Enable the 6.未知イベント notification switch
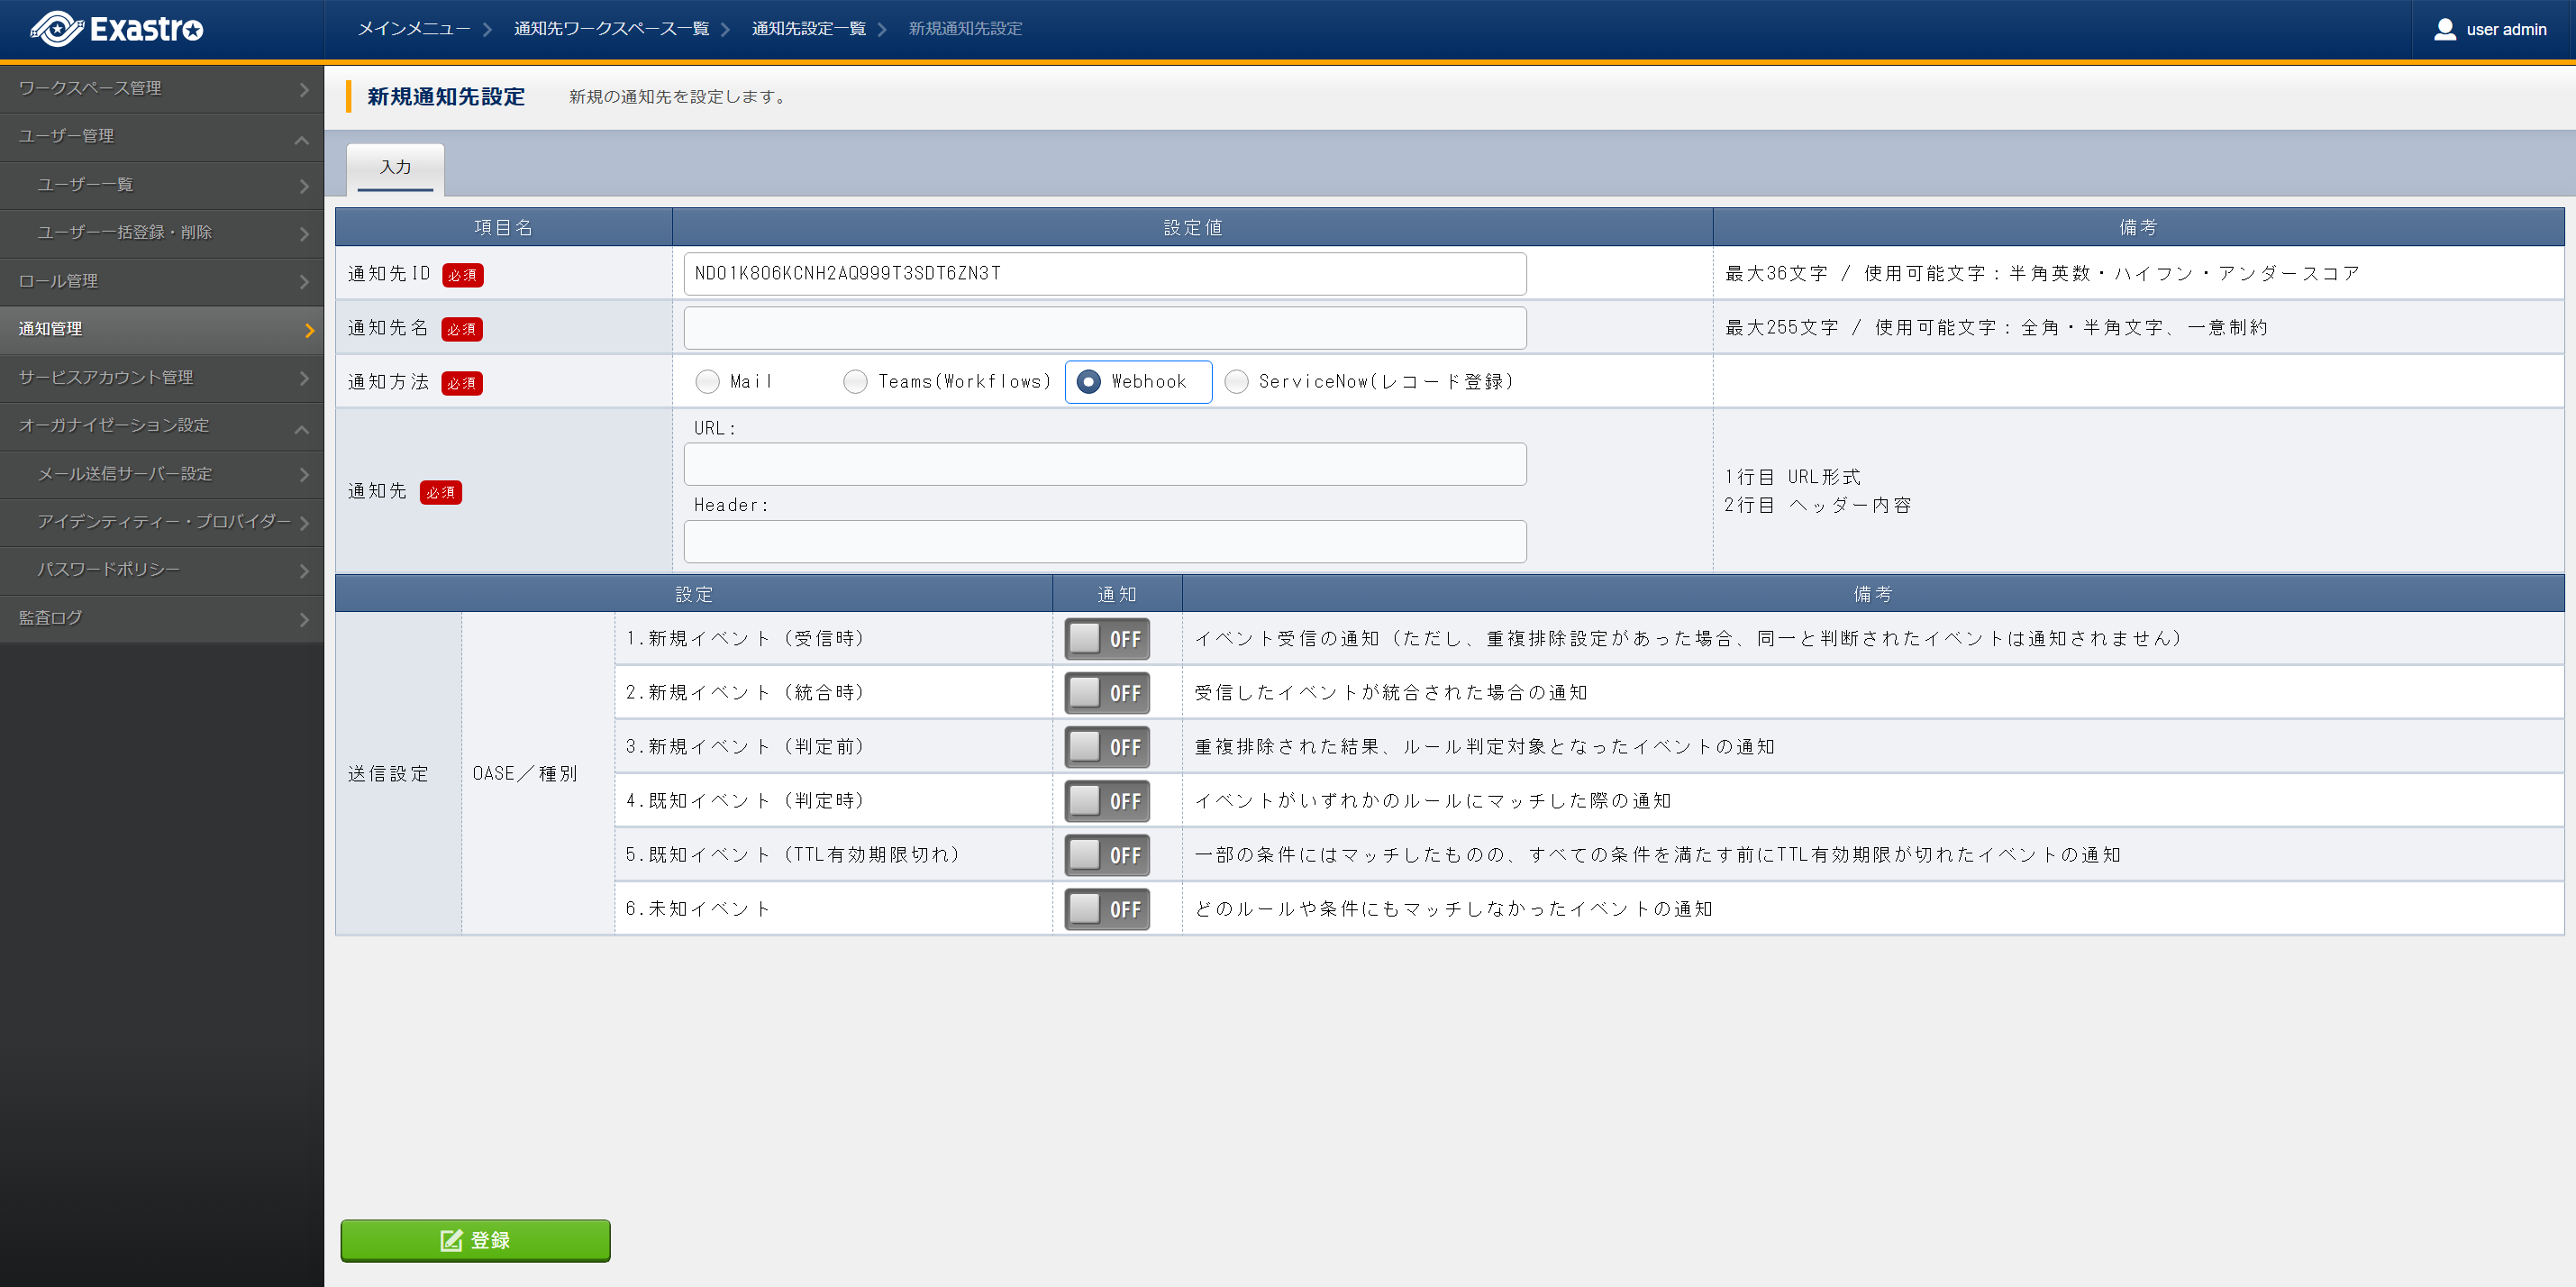 [1106, 909]
